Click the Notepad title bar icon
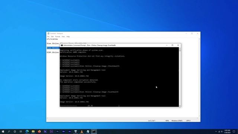The width and height of the screenshot is (238, 134). click(x=48, y=33)
